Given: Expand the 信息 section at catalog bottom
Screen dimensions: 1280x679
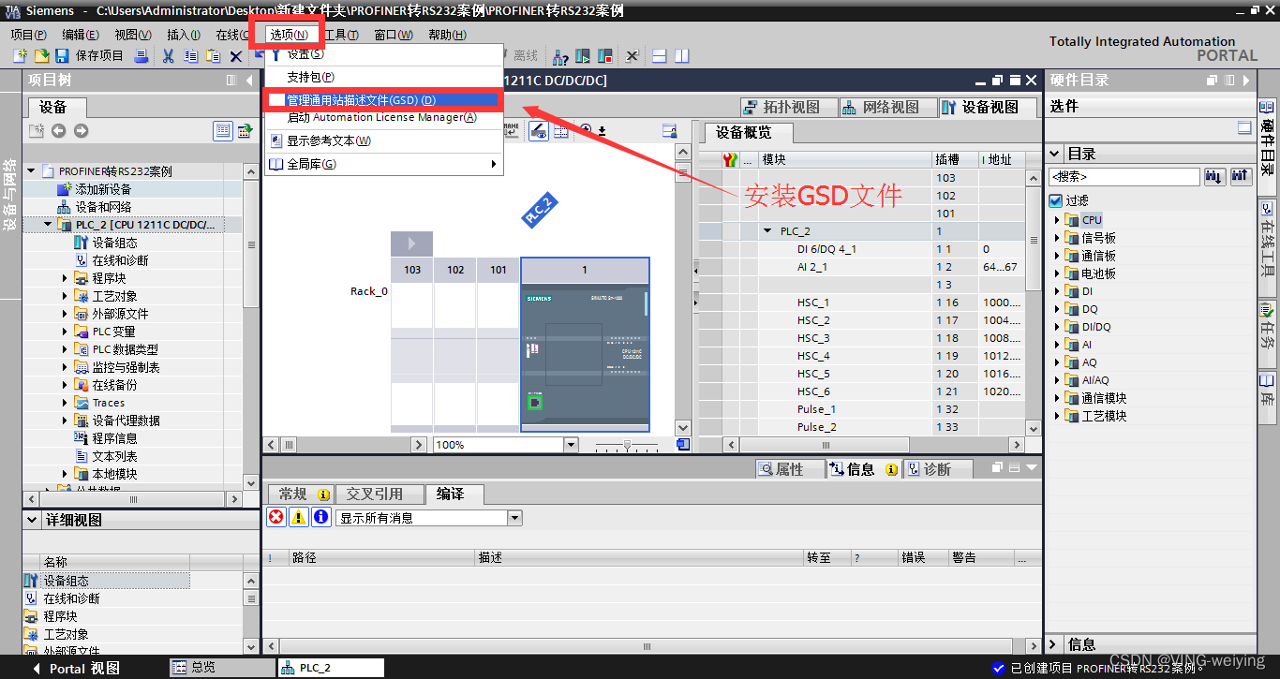Looking at the screenshot, I should [1055, 644].
